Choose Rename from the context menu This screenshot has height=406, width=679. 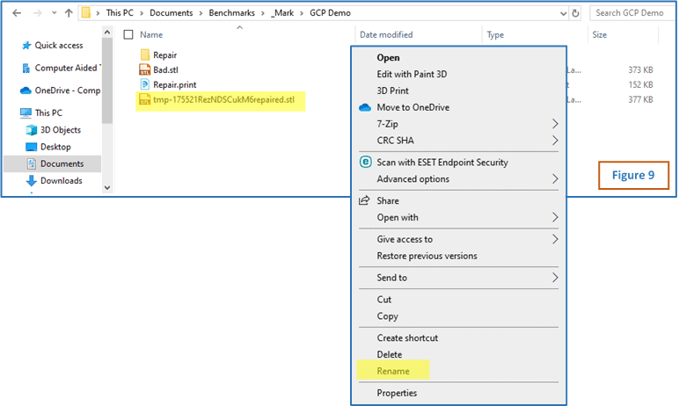(393, 372)
